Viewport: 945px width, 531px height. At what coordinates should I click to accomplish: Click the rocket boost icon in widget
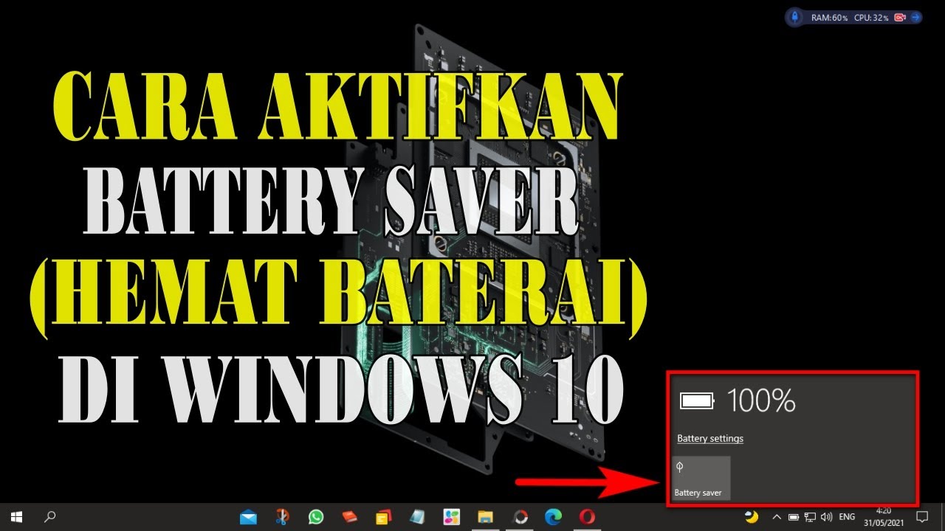[x=795, y=17]
